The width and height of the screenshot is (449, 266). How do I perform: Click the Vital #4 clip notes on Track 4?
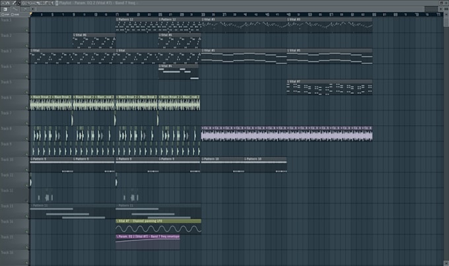pyautogui.click(x=178, y=73)
